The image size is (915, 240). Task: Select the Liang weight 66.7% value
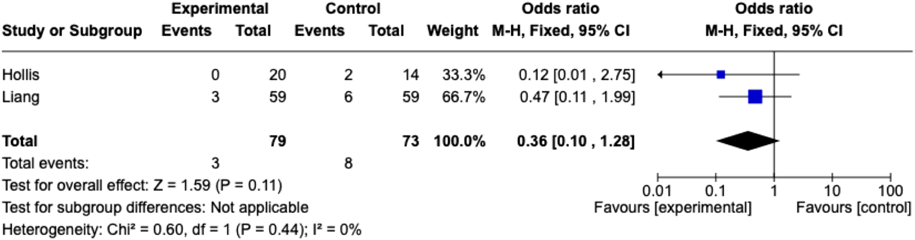pos(463,97)
